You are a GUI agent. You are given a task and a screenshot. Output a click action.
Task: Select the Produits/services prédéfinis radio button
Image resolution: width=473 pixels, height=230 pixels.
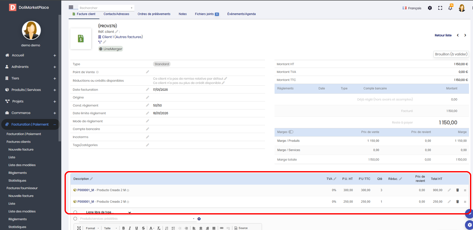click(x=75, y=219)
